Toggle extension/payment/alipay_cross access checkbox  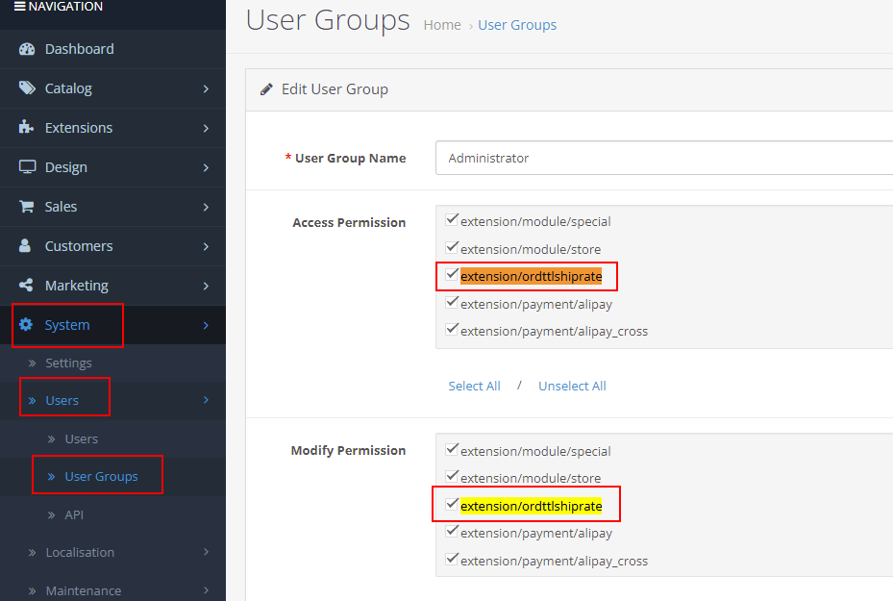[452, 329]
